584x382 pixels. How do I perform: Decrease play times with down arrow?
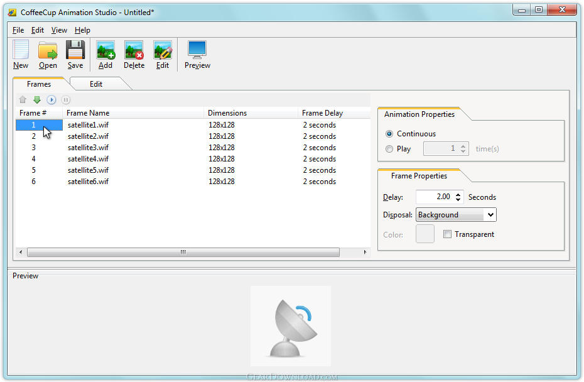pyautogui.click(x=463, y=151)
